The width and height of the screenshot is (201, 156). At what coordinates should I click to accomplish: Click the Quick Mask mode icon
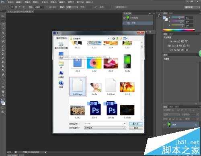(3, 108)
